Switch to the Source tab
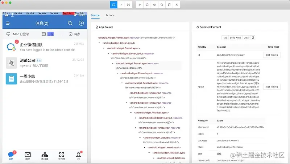The width and height of the screenshot is (290, 164). pyautogui.click(x=95, y=15)
